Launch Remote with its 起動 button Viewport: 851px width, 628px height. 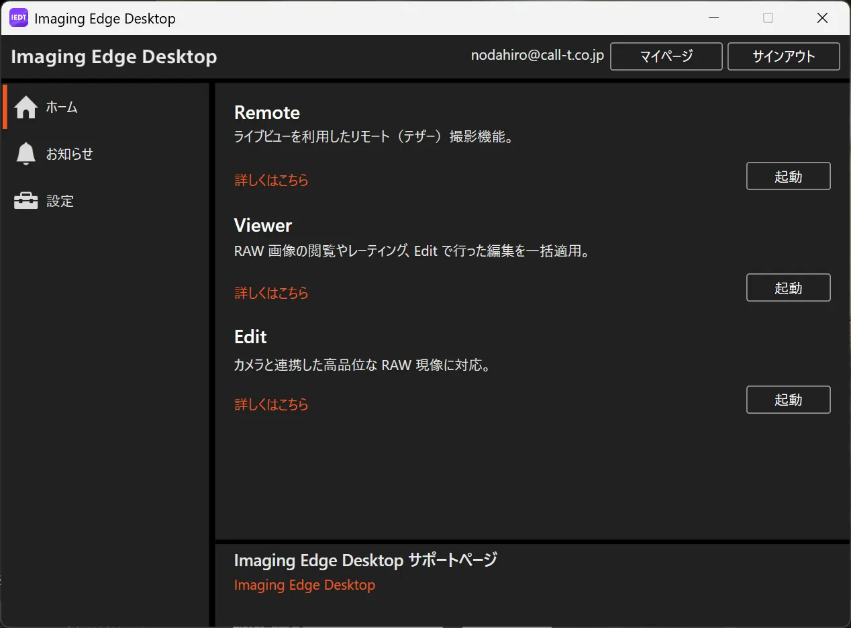[x=788, y=177]
